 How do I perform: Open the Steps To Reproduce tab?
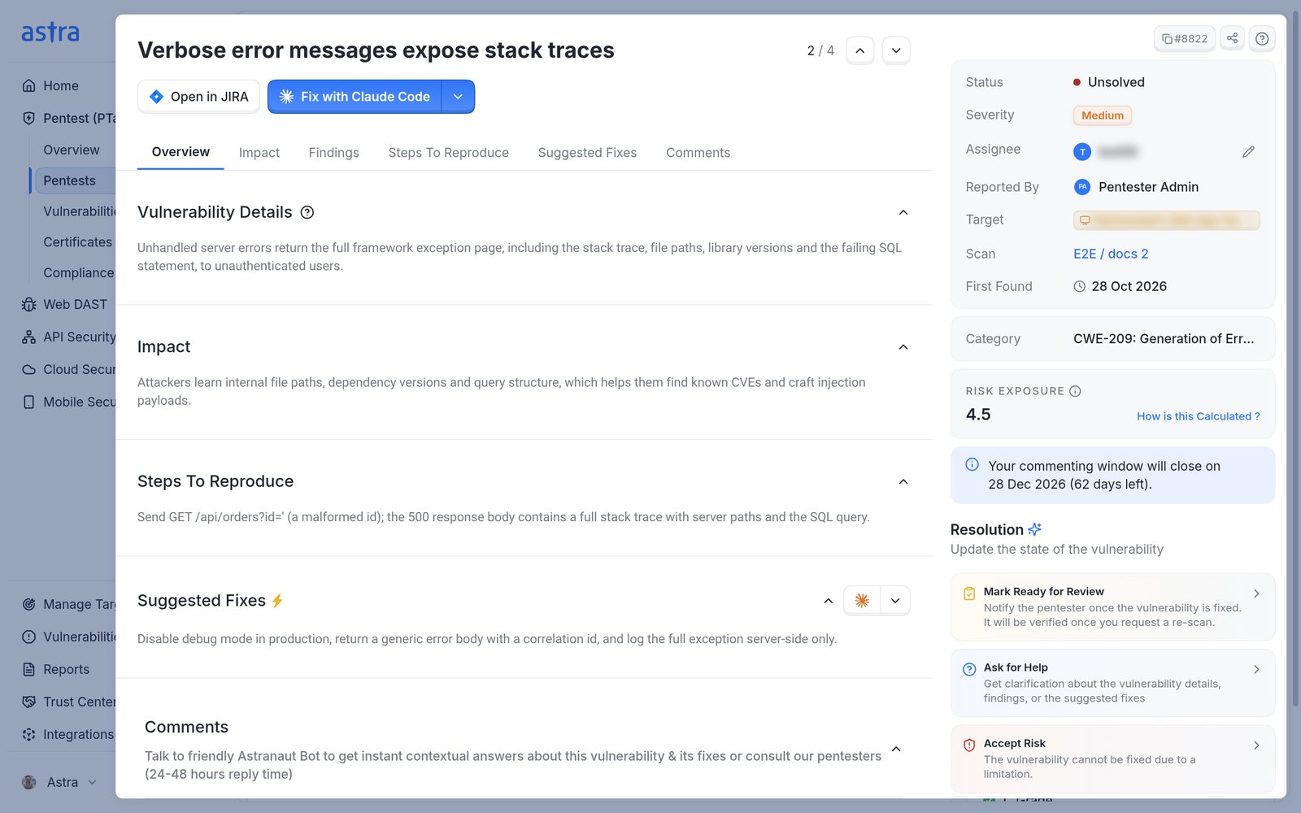click(448, 153)
